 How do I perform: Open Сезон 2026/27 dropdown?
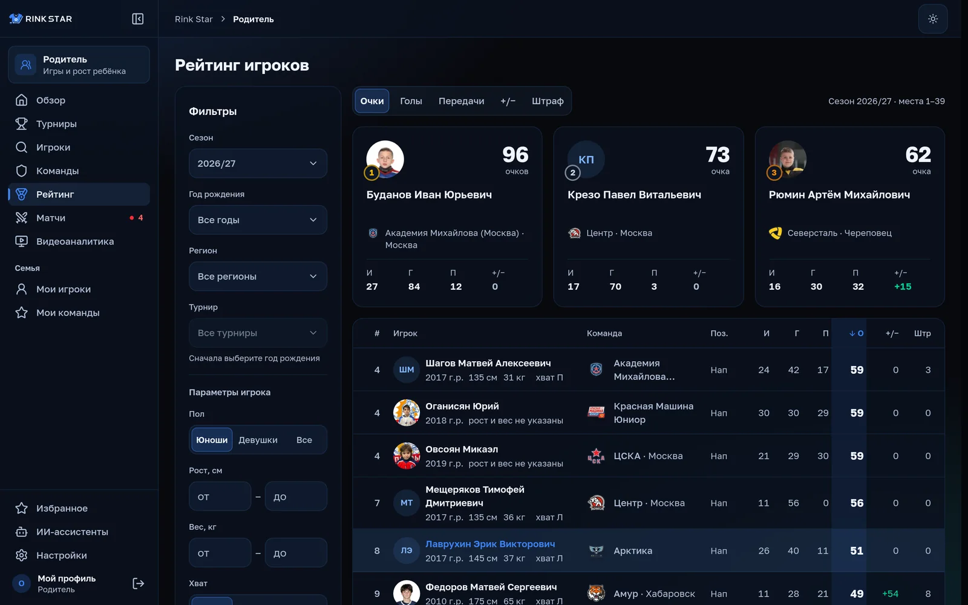(258, 163)
